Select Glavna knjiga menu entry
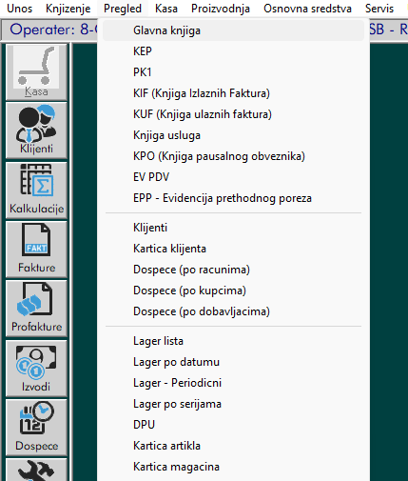 (233, 30)
